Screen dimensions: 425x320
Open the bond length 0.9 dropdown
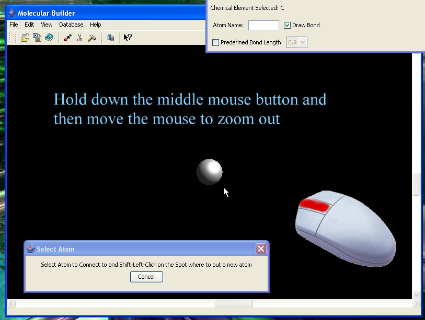[x=297, y=42]
